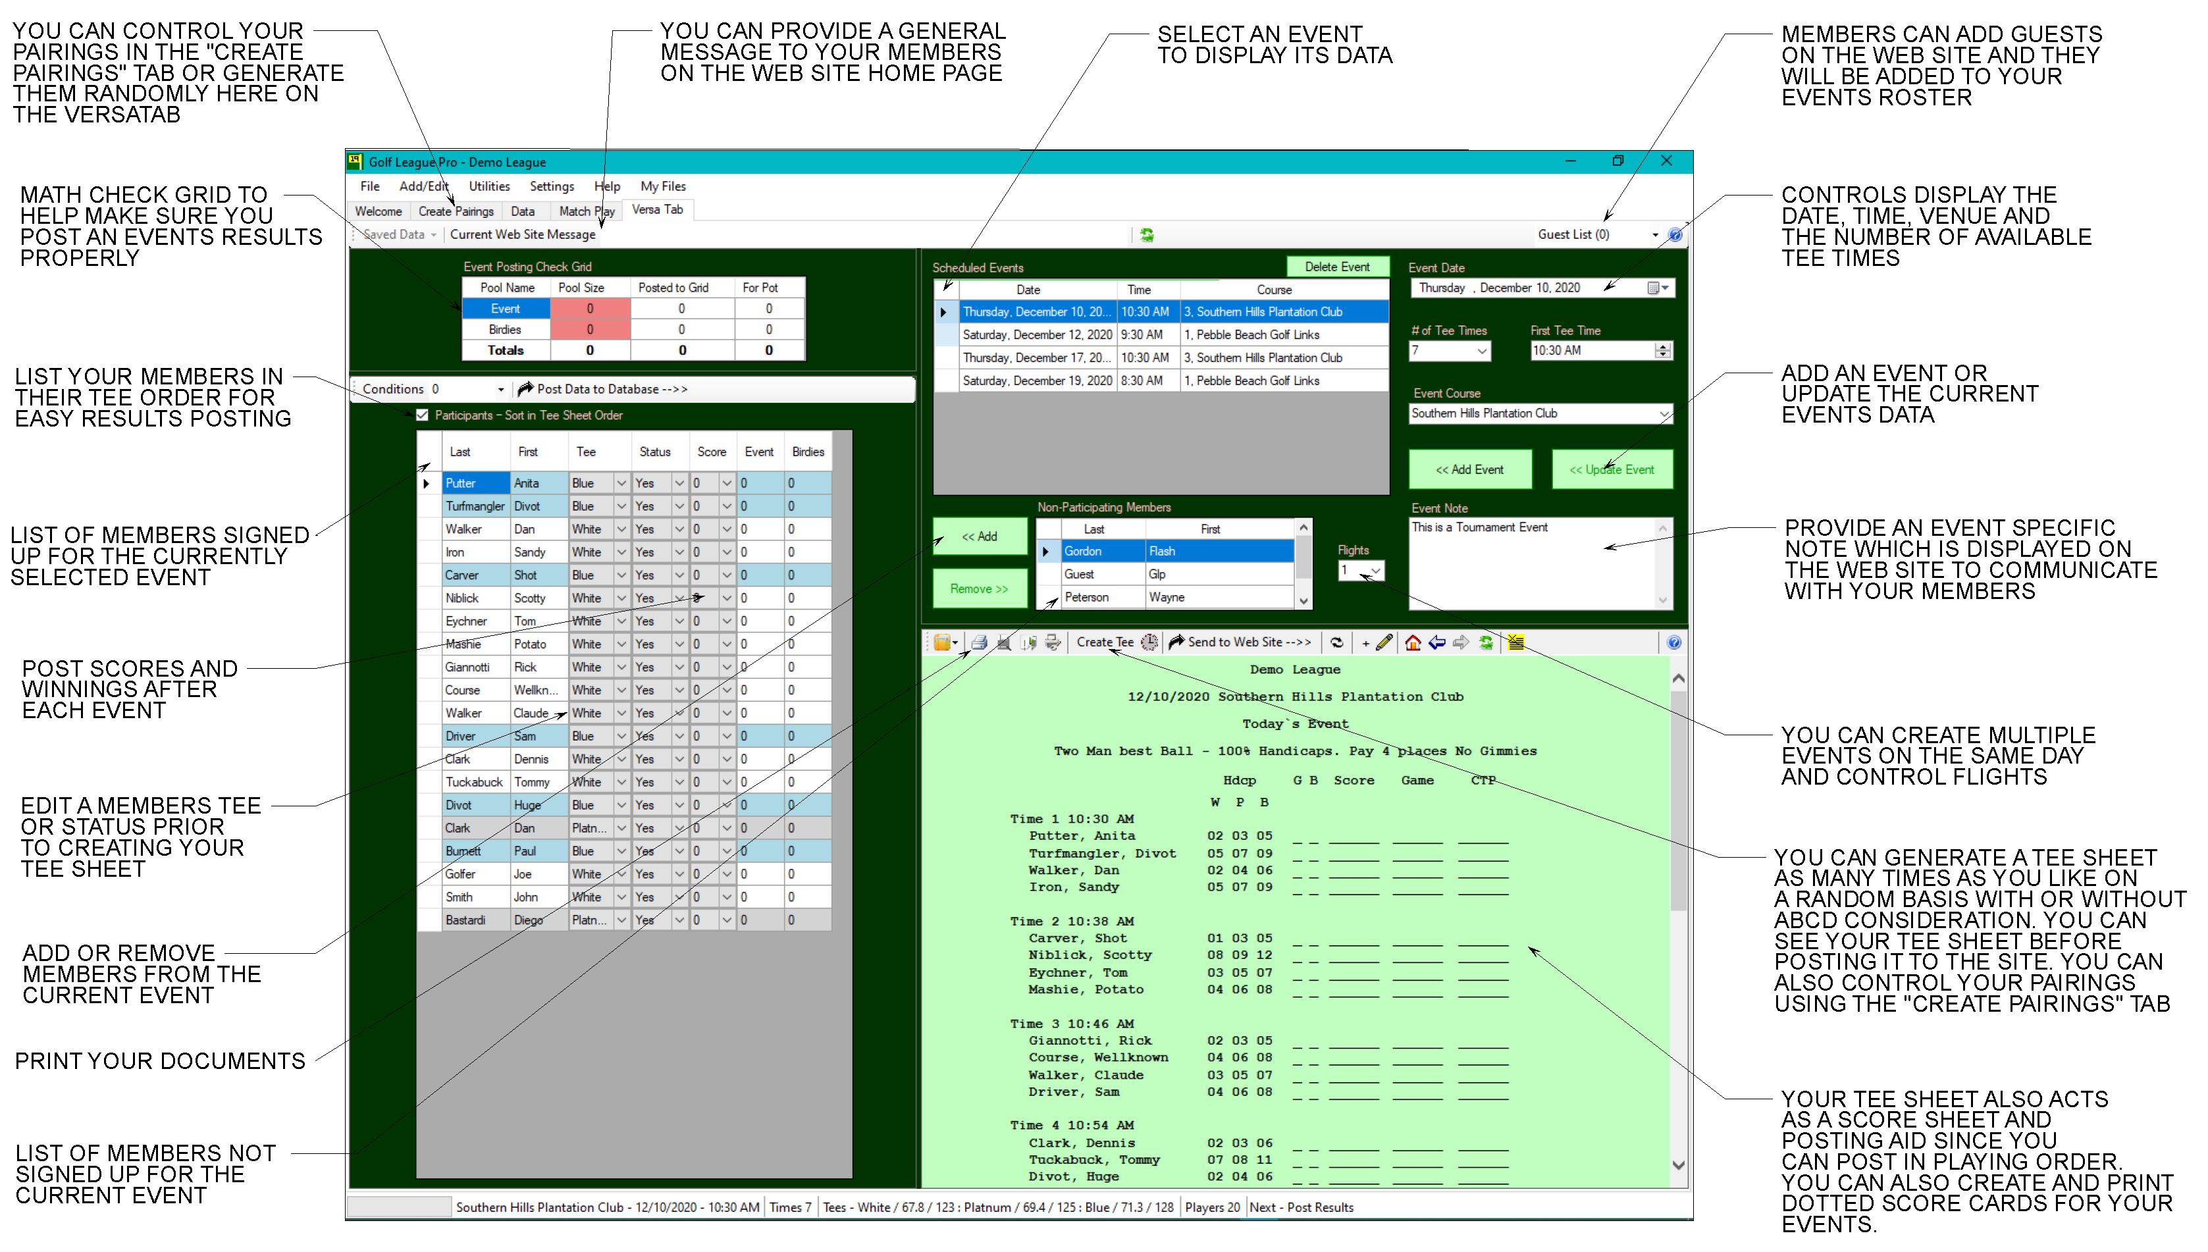Open the # of Tee Times dropdown
Image resolution: width=2208 pixels, height=1252 pixels.
point(1481,351)
